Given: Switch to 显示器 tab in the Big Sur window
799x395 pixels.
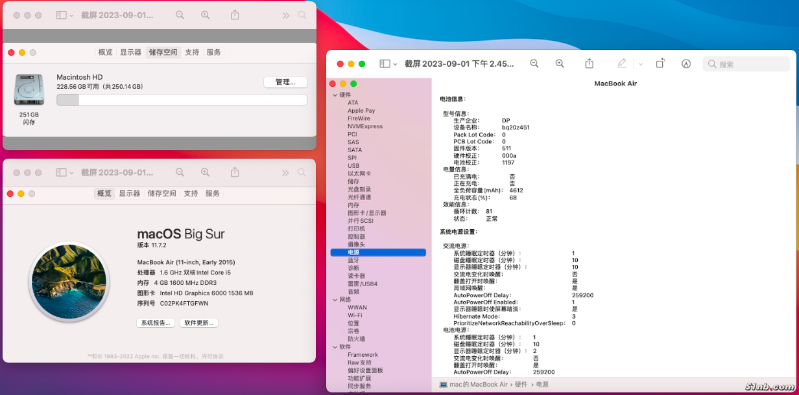Looking at the screenshot, I should pos(130,194).
